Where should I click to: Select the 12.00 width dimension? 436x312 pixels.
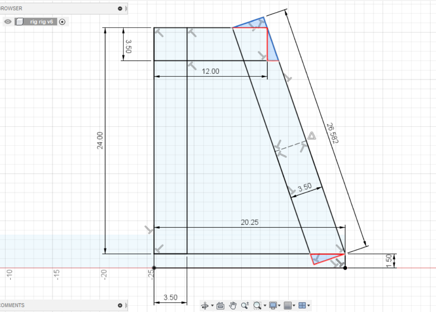coord(211,71)
